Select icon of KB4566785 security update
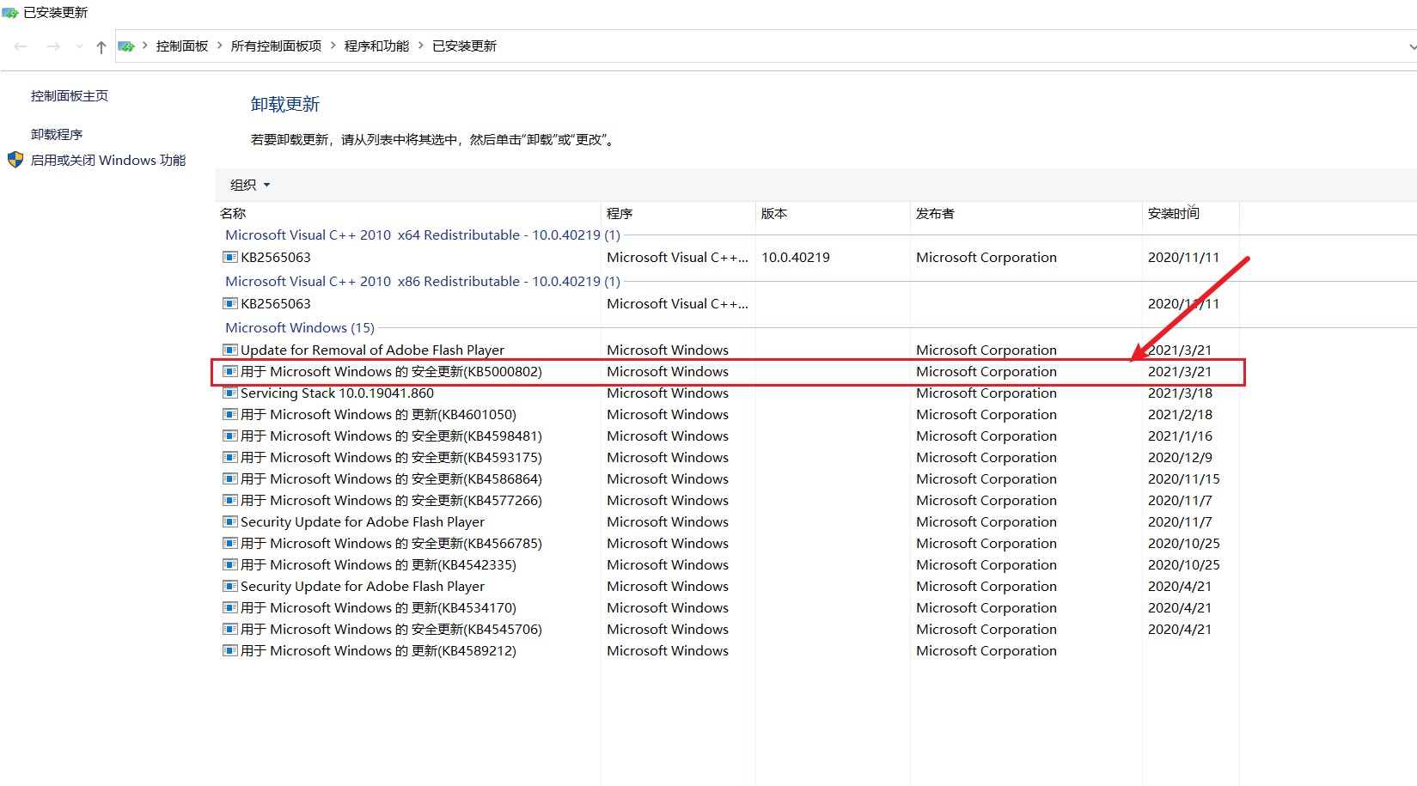This screenshot has width=1417, height=786. coord(230,543)
